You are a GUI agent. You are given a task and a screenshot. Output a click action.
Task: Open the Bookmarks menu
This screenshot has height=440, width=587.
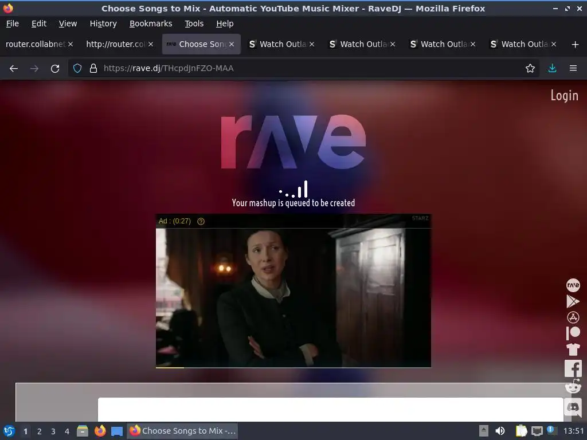(151, 23)
